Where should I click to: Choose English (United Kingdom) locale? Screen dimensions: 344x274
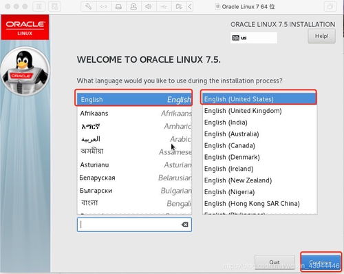[260, 111]
